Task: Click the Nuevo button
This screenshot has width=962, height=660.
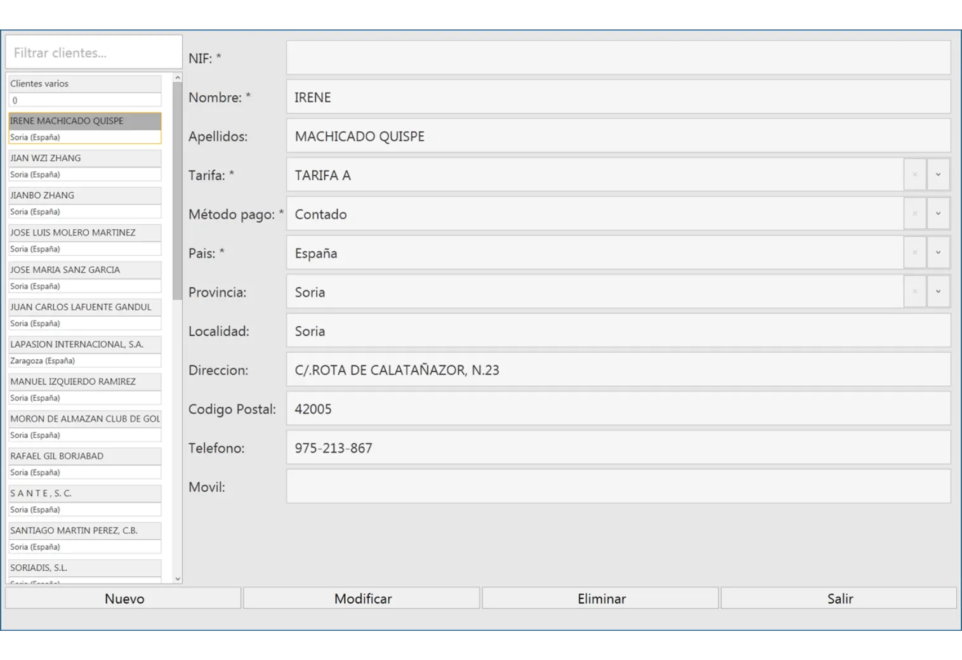Action: tap(124, 598)
